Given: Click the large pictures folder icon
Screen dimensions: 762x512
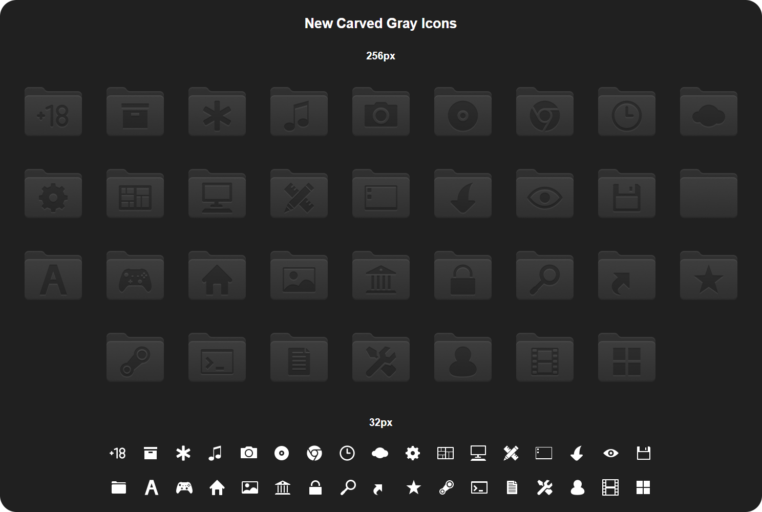Looking at the screenshot, I should pos(299,275).
